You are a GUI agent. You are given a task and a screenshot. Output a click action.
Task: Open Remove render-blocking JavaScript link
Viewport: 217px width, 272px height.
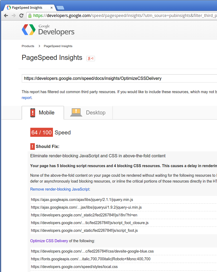click(x=60, y=189)
